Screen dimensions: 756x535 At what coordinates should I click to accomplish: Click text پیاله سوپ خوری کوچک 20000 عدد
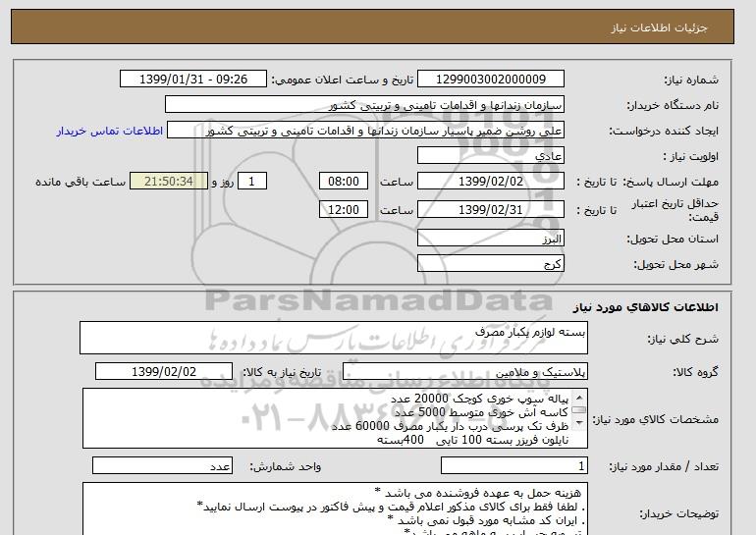479,400
